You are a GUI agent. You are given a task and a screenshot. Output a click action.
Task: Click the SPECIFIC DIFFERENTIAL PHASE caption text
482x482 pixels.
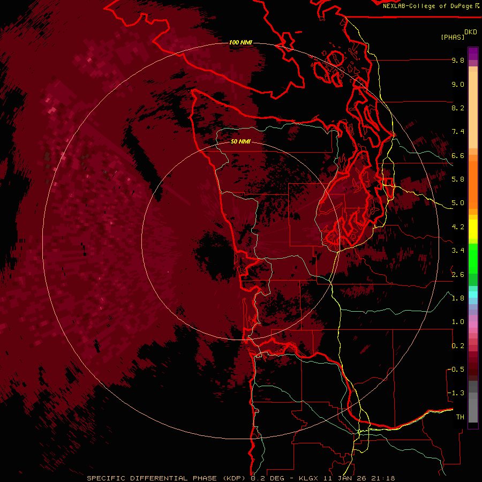coord(153,478)
